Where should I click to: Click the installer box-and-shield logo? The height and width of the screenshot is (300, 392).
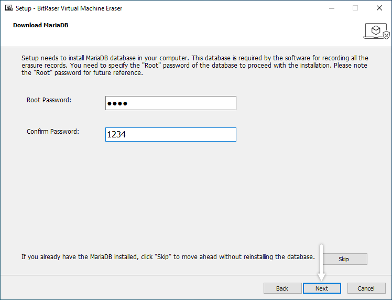point(376,31)
